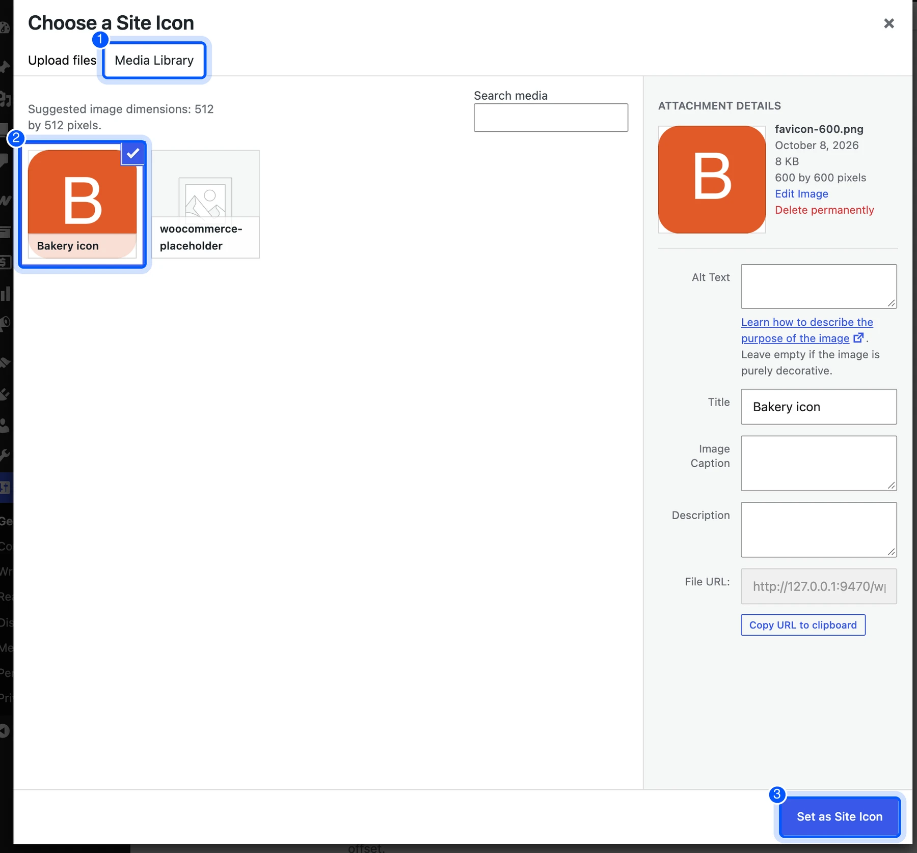Select the Bakery icon thumbnail
917x853 pixels.
click(x=83, y=204)
